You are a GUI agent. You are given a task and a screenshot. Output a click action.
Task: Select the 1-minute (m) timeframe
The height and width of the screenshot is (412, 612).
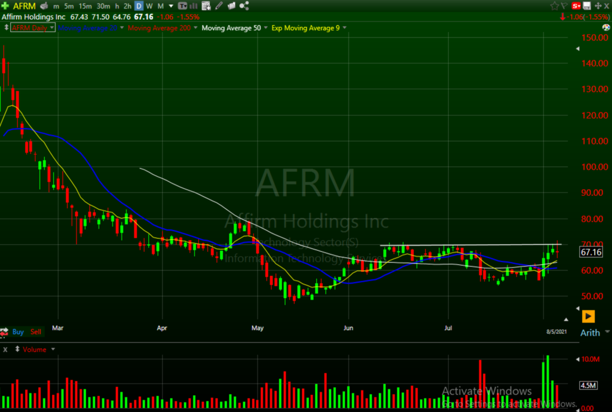56,6
